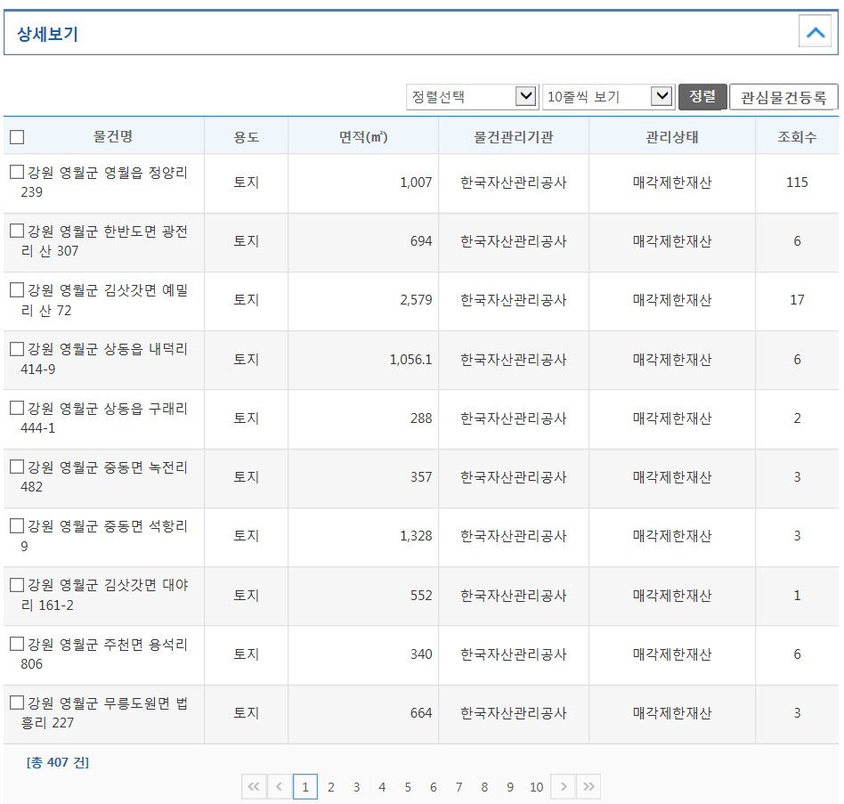
Task: Click the area value 2,579
Action: coord(416,300)
